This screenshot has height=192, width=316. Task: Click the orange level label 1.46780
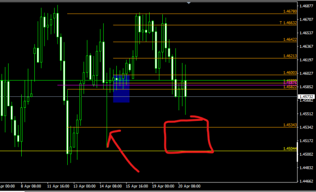pyautogui.click(x=290, y=11)
